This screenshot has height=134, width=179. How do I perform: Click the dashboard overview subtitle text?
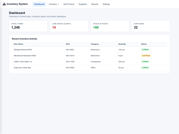click(37, 17)
